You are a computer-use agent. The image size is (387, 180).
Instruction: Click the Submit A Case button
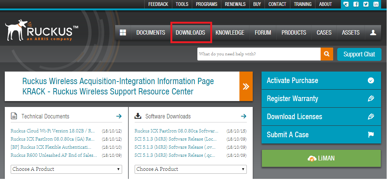321,135
